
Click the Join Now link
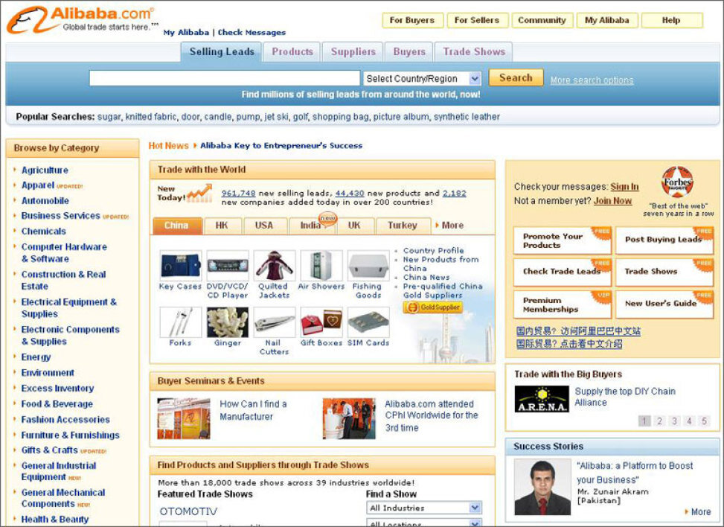click(x=612, y=201)
